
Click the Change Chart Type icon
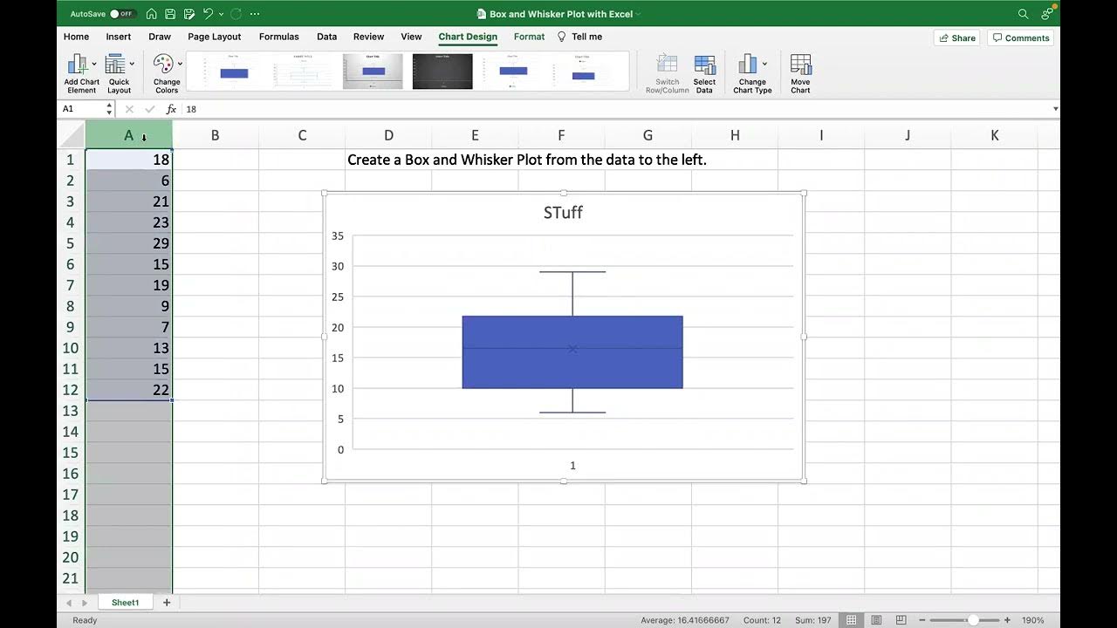tap(748, 65)
